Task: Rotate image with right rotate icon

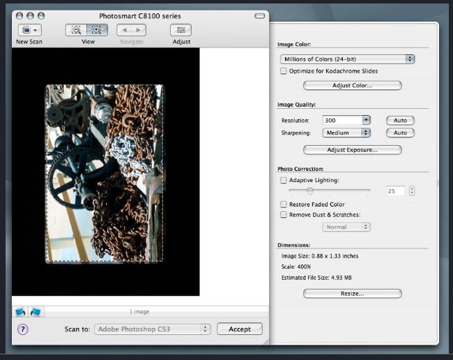Action: click(36, 311)
